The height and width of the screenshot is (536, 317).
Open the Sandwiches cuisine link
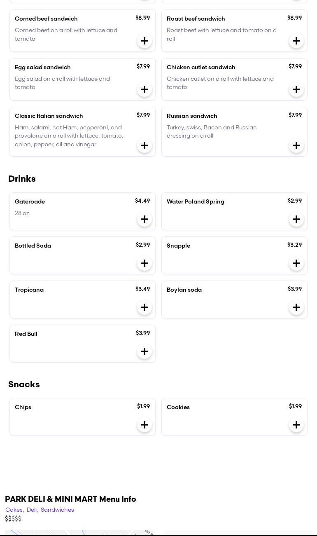point(57,510)
